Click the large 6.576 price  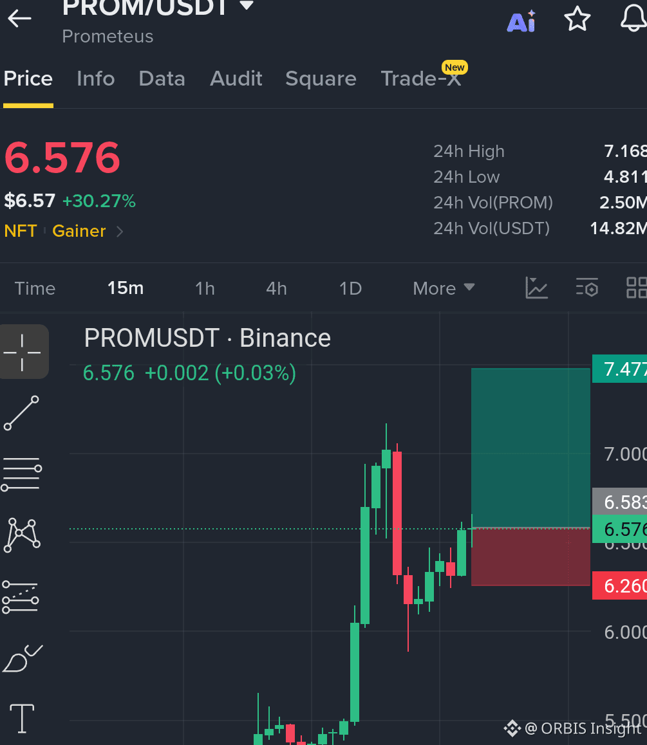point(62,157)
